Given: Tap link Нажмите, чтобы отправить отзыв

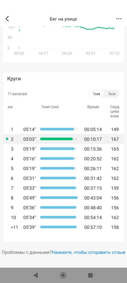Looking at the screenshot, I should pyautogui.click(x=89, y=252).
